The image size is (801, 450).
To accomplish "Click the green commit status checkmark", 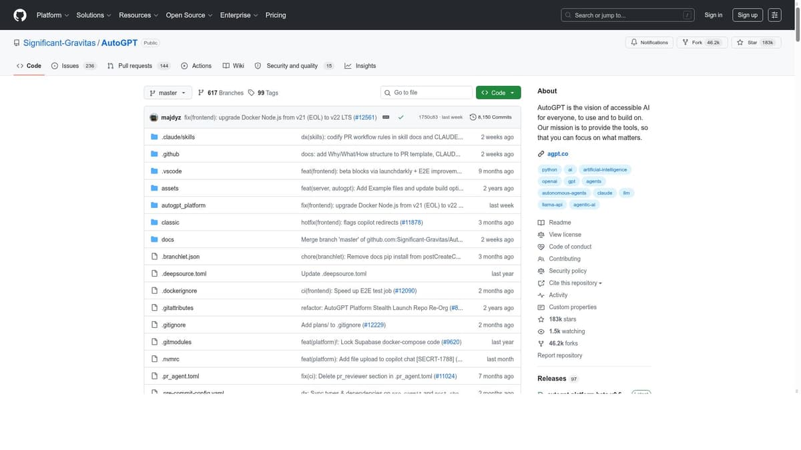I will (400, 117).
